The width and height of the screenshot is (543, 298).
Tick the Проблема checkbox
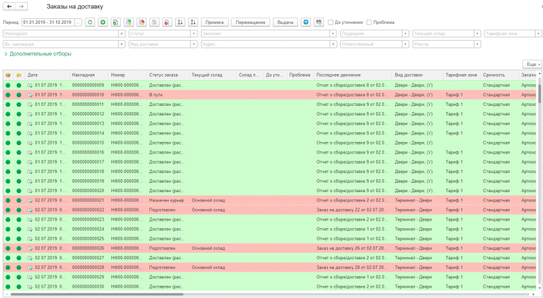(x=369, y=22)
